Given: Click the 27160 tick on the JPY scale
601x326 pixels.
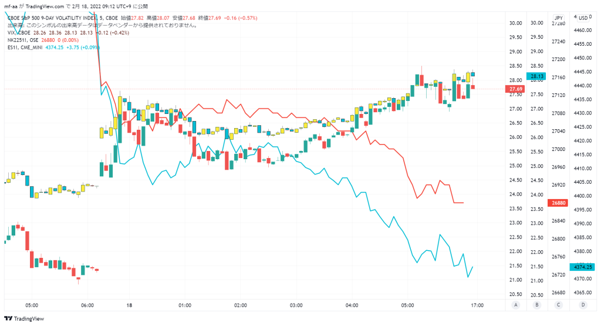Looking at the screenshot, I should [559, 78].
